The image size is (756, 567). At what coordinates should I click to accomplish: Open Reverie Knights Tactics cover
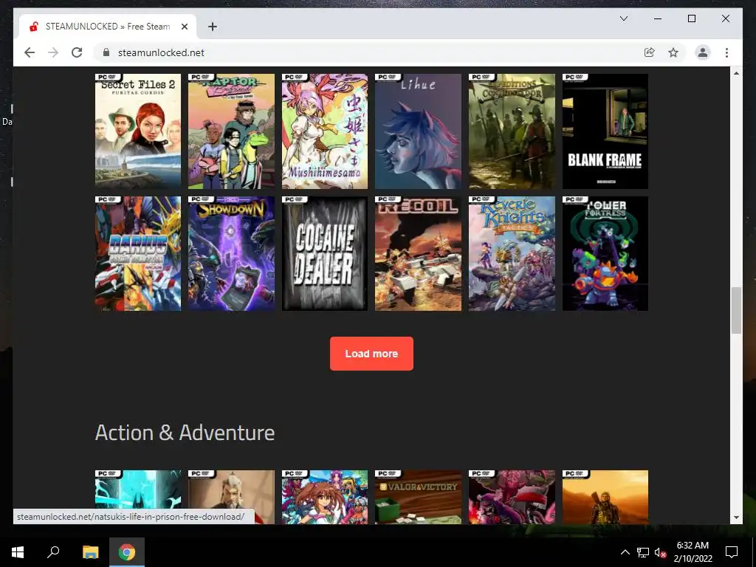512,253
